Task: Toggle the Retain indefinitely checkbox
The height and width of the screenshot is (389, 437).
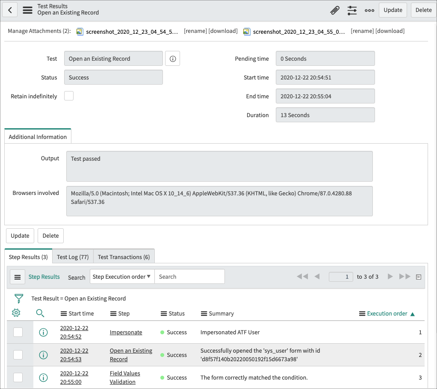Action: [x=68, y=96]
